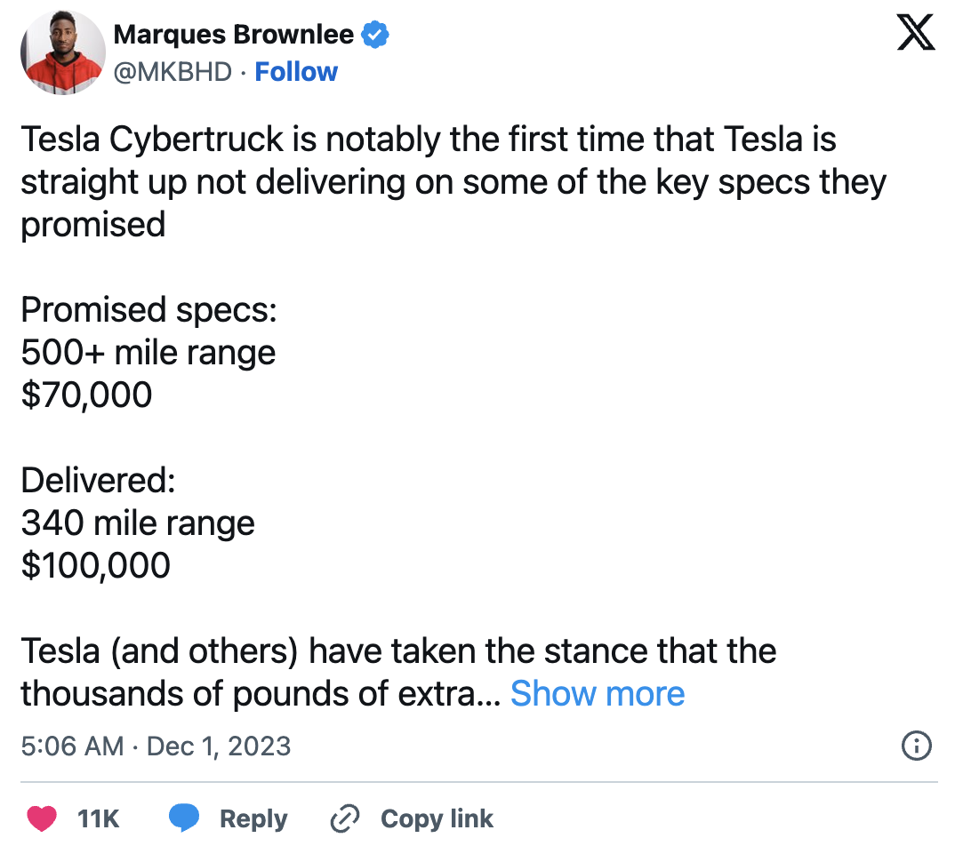Click the chain link icon
This screenshot has height=846, width=955.
pyautogui.click(x=343, y=818)
